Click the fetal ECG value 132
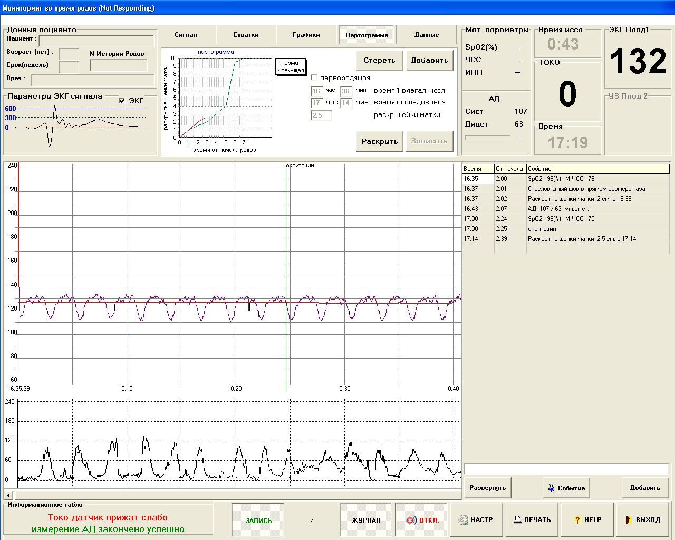Image resolution: width=675 pixels, height=540 pixels. (x=638, y=61)
